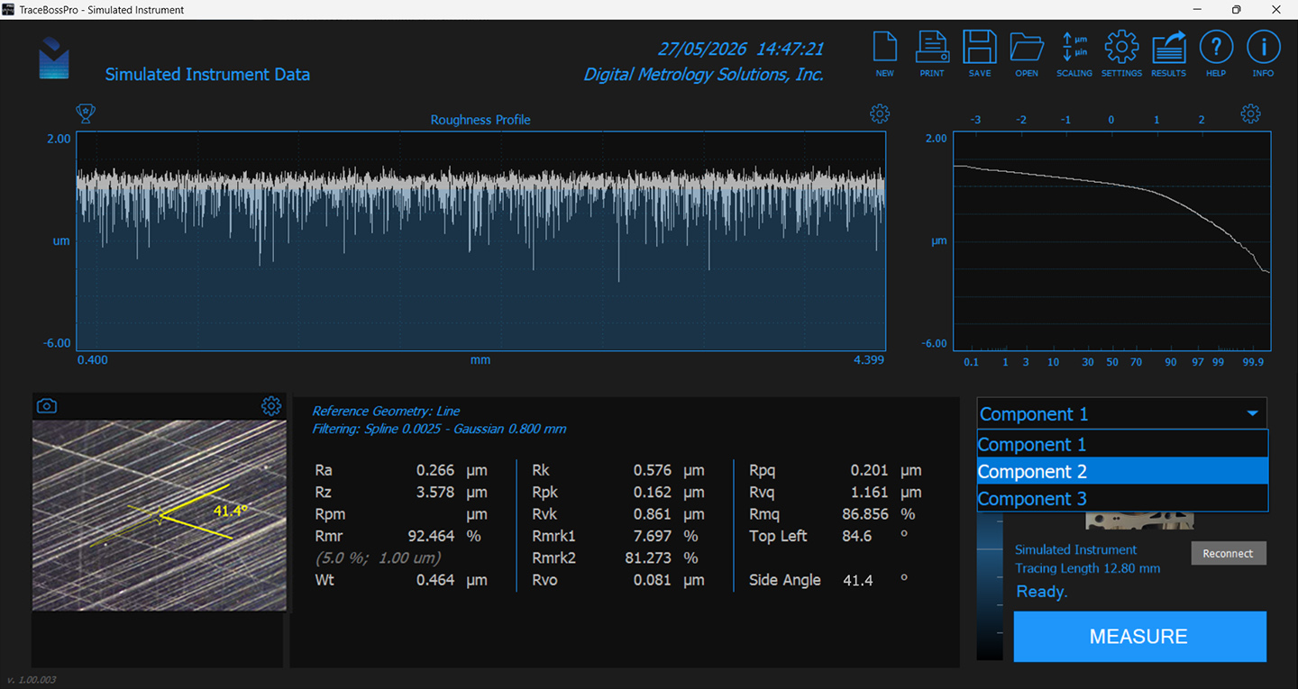Click the Rmq value 86.856
This screenshot has height=689, width=1298.
(865, 514)
